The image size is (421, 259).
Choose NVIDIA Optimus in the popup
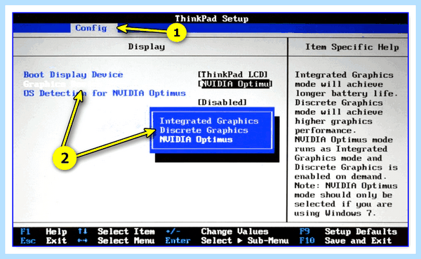pyautogui.click(x=196, y=140)
